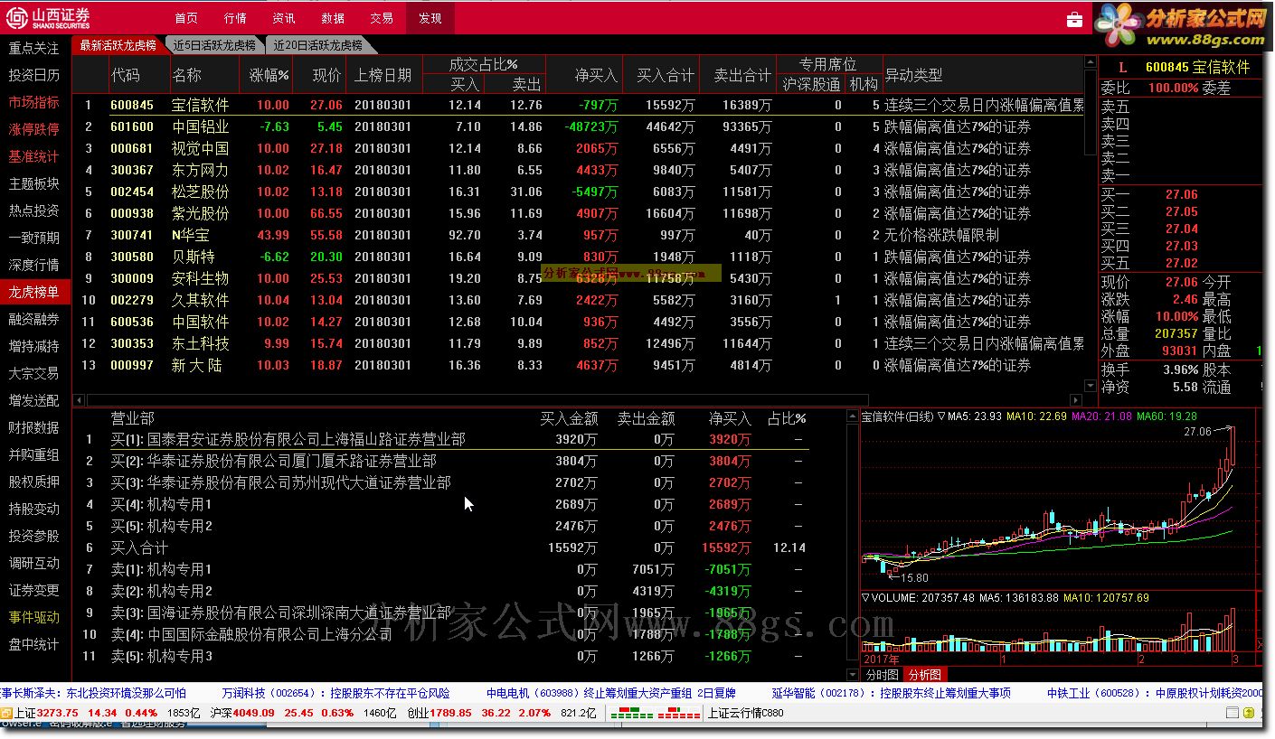Sort table by 涨幅% column header
Image resolution: width=1275 pixels, height=739 pixels.
(x=269, y=76)
